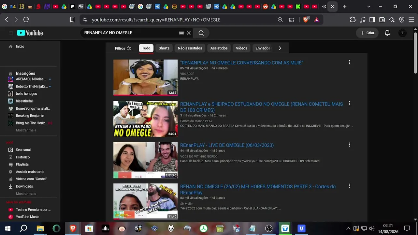This screenshot has height=235, width=418.
Task: Open the Criar menu
Action: (368, 33)
